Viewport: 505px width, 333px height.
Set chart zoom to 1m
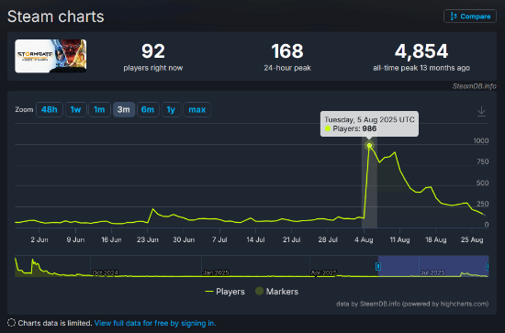coord(99,110)
